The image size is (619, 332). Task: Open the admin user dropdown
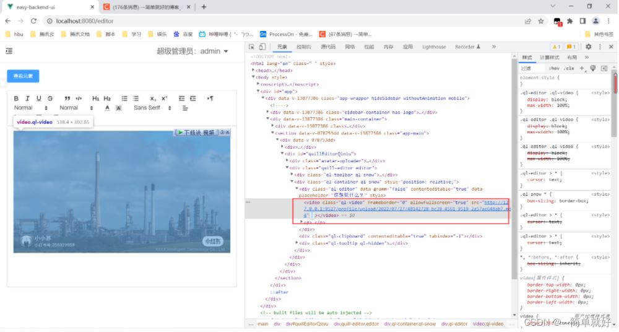coord(193,51)
